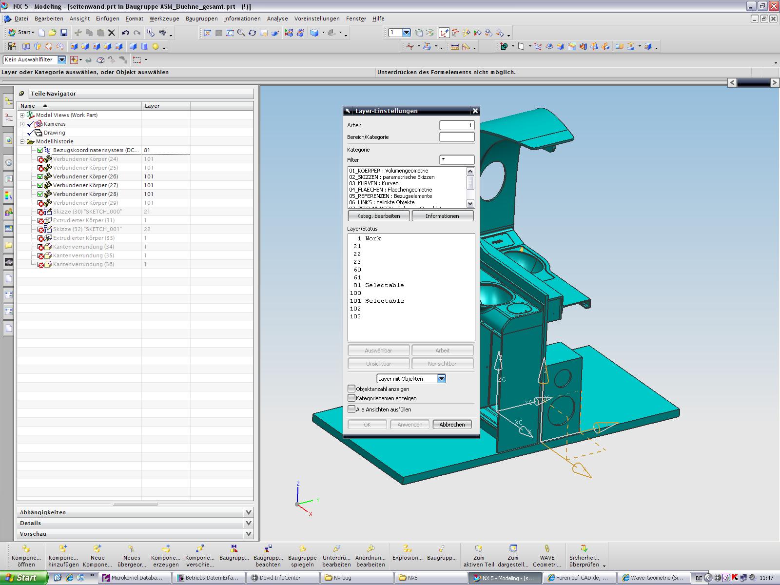Open the Layer mit Objekten dropdown
The width and height of the screenshot is (780, 585).
tap(441, 378)
